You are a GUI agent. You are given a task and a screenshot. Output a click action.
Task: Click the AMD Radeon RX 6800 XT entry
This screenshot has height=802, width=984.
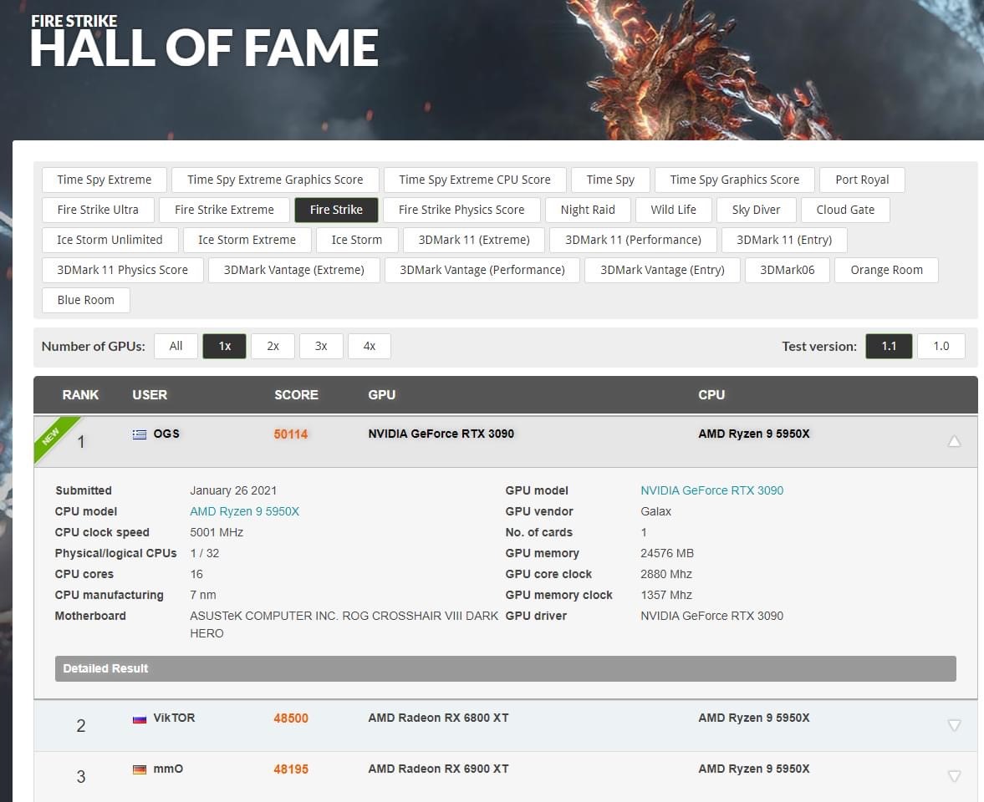(438, 718)
